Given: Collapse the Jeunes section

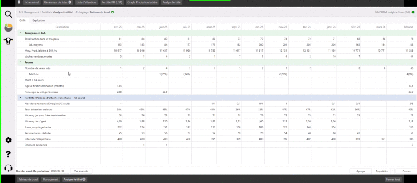Looking at the screenshot, I should (x=20, y=62).
